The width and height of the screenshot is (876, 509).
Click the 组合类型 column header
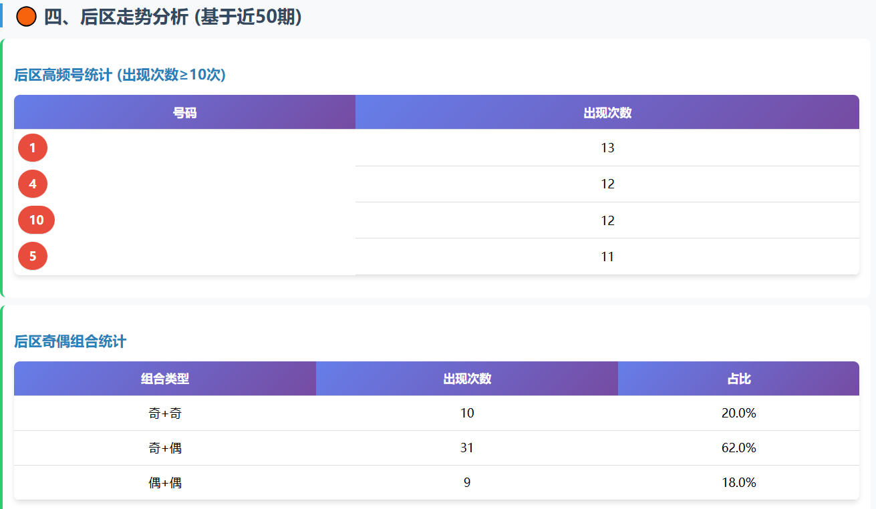click(x=165, y=379)
